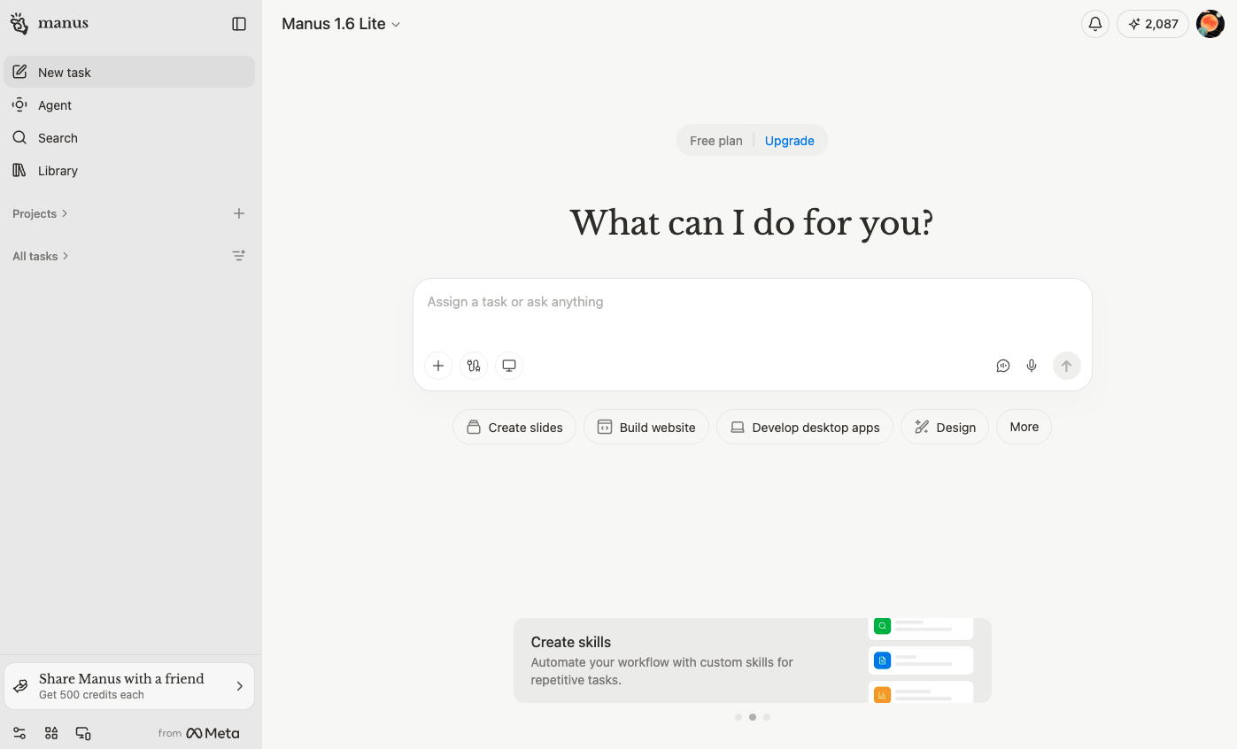The height and width of the screenshot is (749, 1237).
Task: Select the third carousel dot
Action: [x=767, y=717]
